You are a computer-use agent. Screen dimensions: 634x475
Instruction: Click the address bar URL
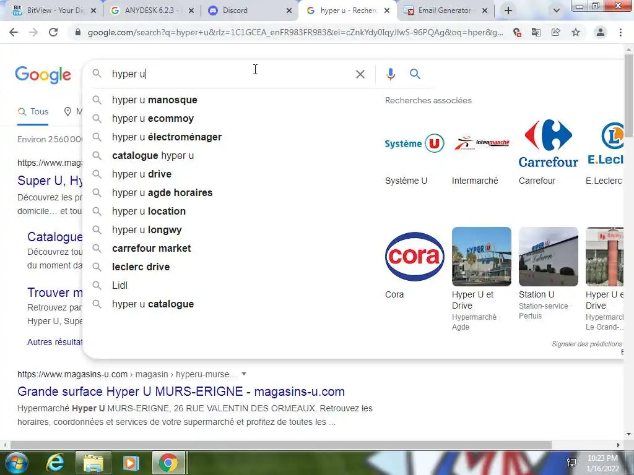click(x=295, y=32)
